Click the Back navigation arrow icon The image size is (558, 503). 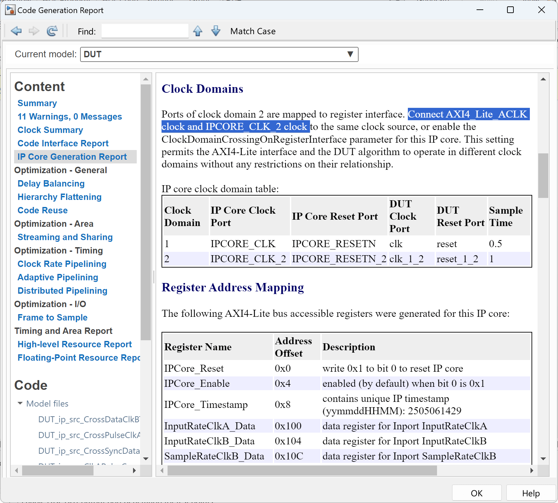coord(16,31)
